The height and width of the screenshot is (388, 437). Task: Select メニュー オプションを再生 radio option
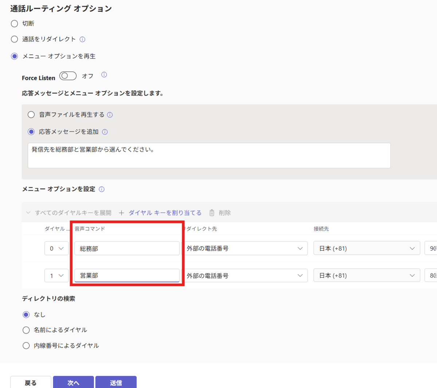[x=14, y=56]
